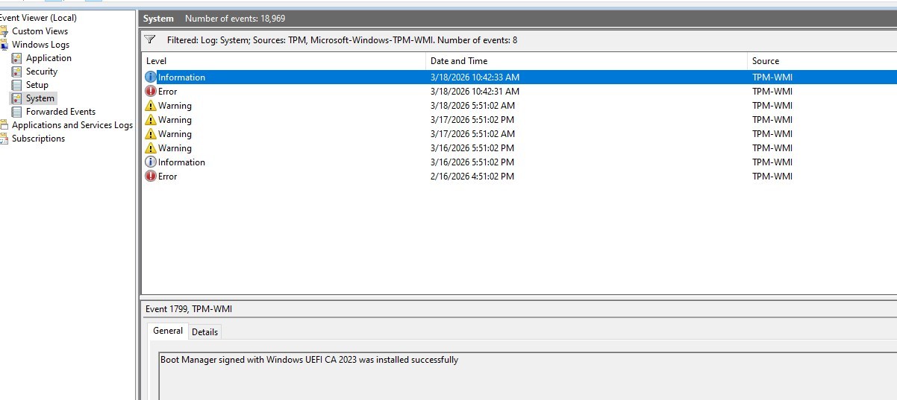Select Information event from 3/16/2026 5:51:02 PM
The image size is (897, 400).
(181, 162)
